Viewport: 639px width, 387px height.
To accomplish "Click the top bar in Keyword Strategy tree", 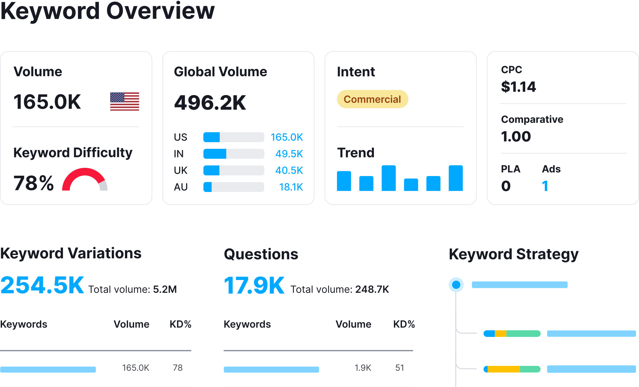I will 519,285.
